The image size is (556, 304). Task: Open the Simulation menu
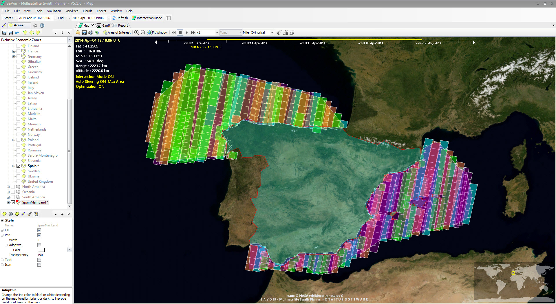coord(54,11)
